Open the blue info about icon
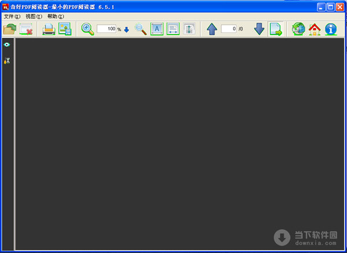This screenshot has width=347, height=253. [x=331, y=29]
